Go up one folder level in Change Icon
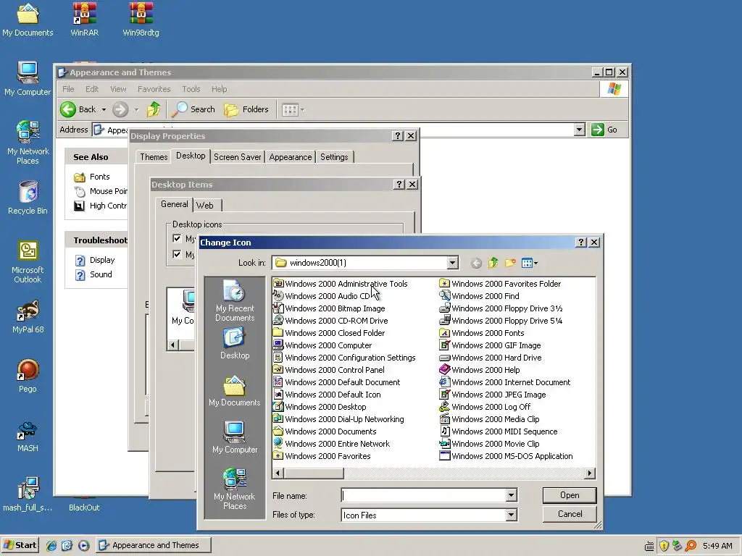Viewport: 742px width, 556px height. pyautogui.click(x=493, y=263)
